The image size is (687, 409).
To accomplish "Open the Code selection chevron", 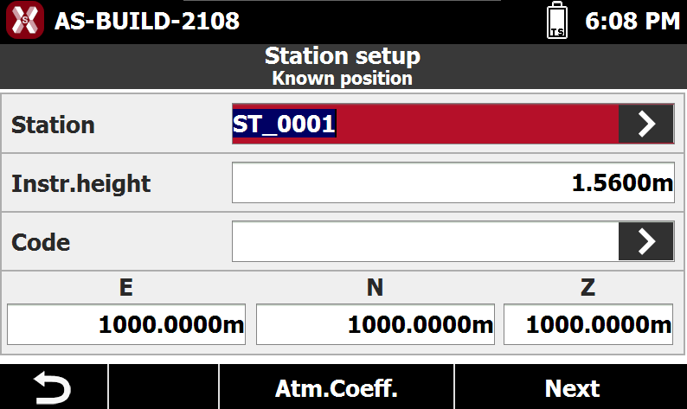I will tap(645, 241).
